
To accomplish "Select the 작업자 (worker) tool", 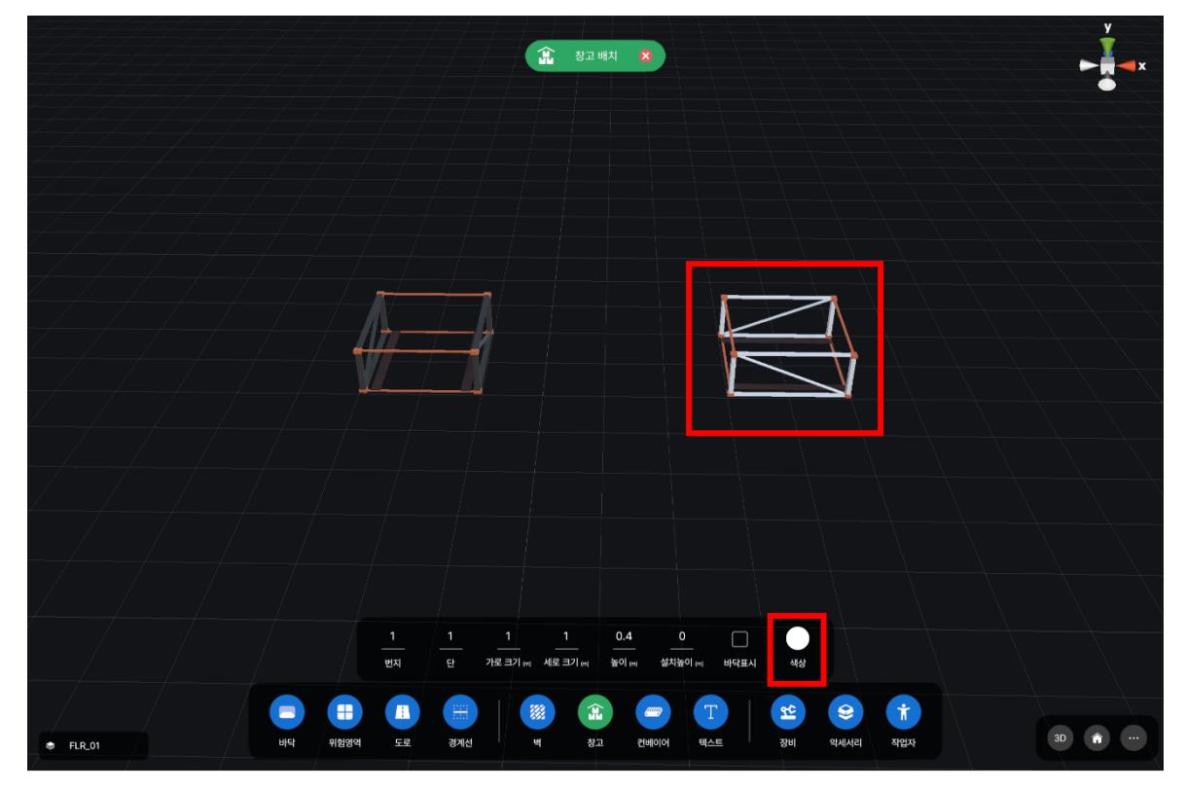I will [x=901, y=712].
